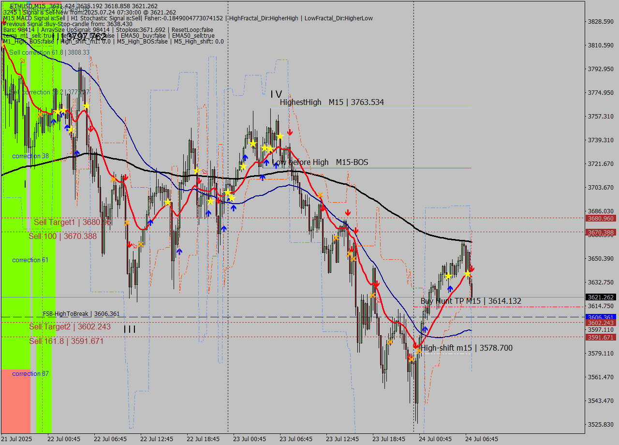Click the yellow star on the latest candles
The height and width of the screenshot is (445, 619).
click(x=468, y=274)
